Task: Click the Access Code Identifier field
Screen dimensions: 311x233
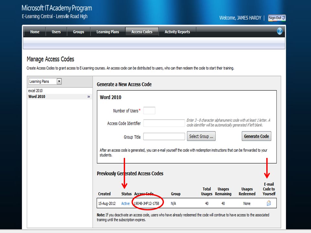Action: point(164,123)
